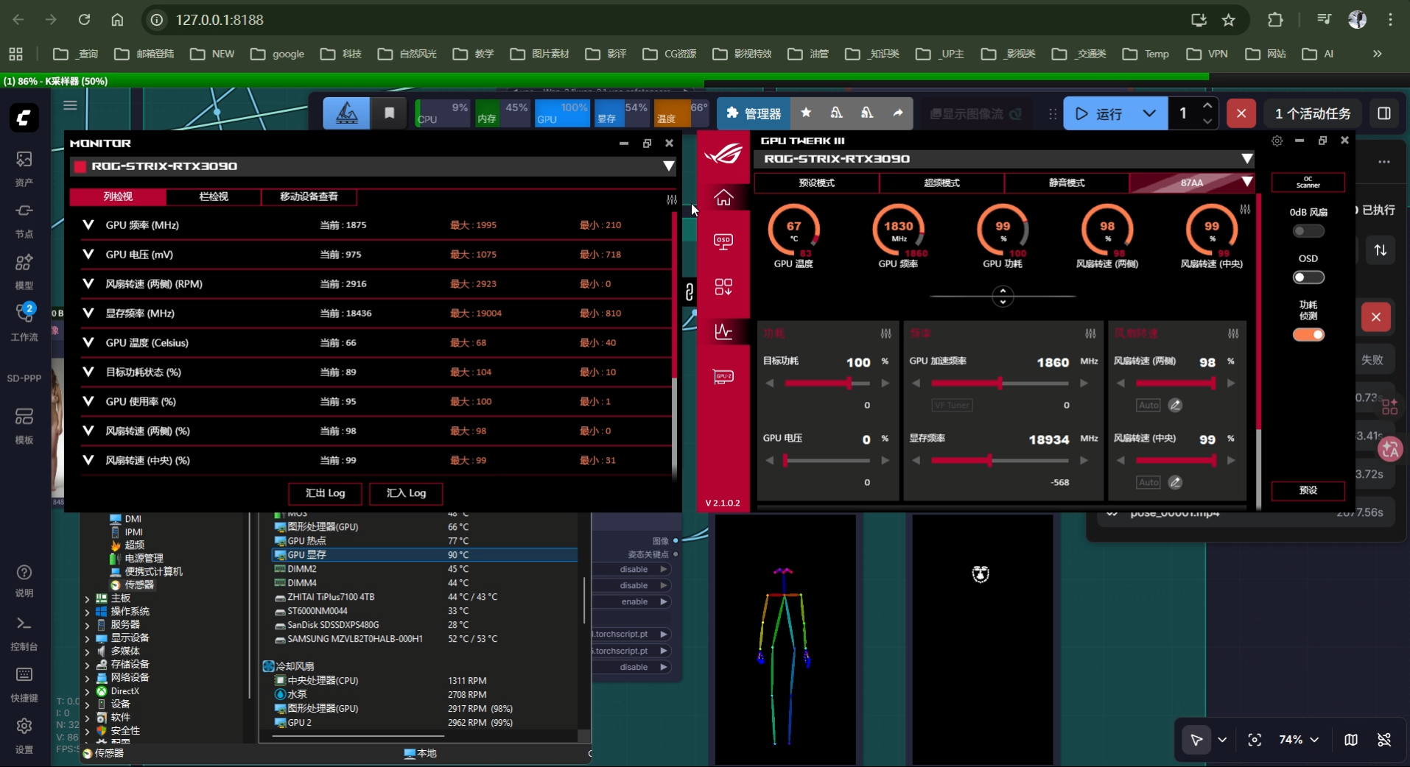Open the 模型 library in the sidebar
The height and width of the screenshot is (767, 1410).
pos(24,272)
